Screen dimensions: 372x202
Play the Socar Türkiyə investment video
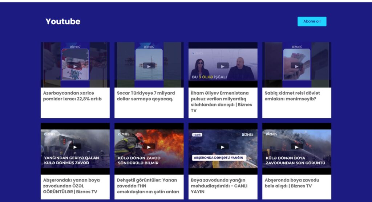pos(149,66)
